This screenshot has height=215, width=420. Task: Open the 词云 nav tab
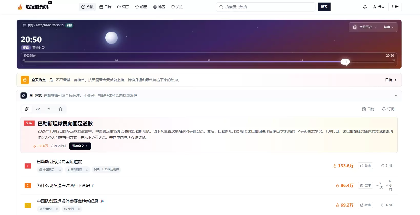(123, 7)
